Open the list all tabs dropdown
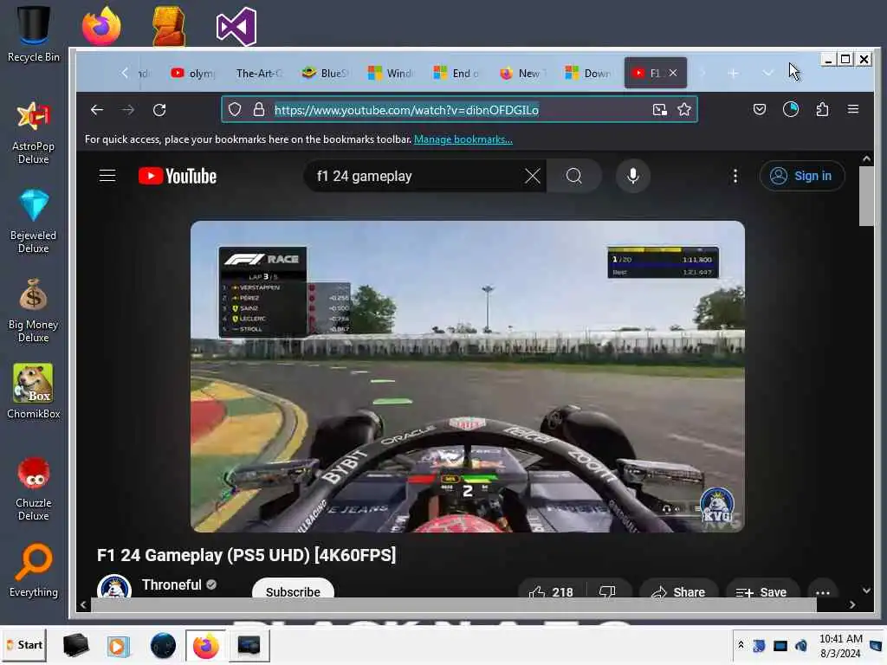Image resolution: width=887 pixels, height=665 pixels. point(767,73)
